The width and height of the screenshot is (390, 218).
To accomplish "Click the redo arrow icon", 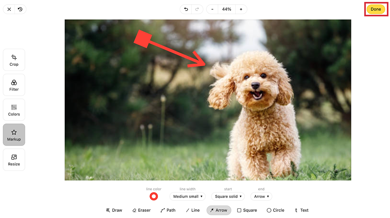I will 197,9.
